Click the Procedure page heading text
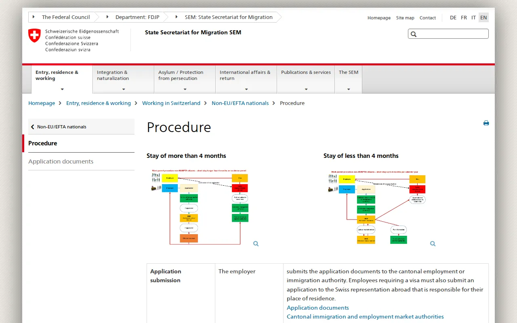This screenshot has height=323, width=517. (179, 127)
